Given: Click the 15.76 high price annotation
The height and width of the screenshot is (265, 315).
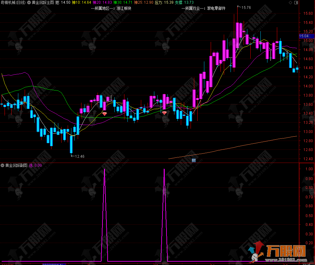Looking at the screenshot, I should pos(246,8).
